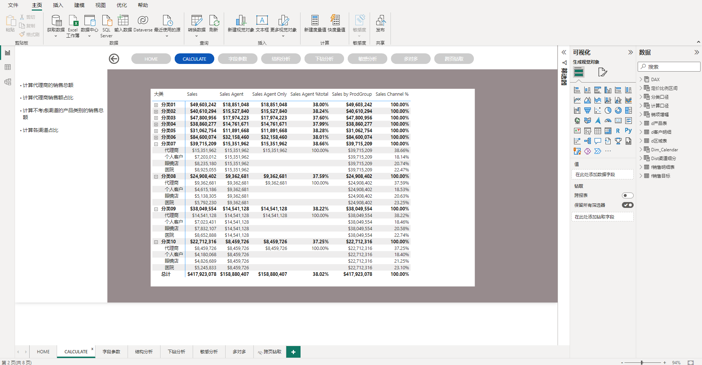Click the back arrow on canvas
The image size is (702, 365).
click(x=114, y=59)
